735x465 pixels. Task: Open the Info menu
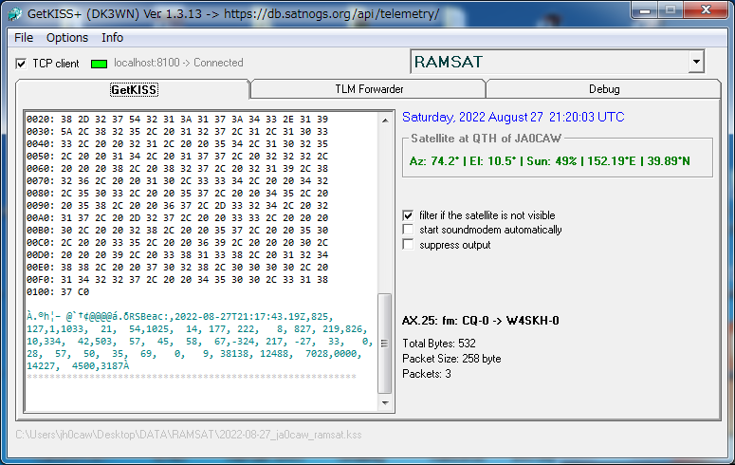113,38
